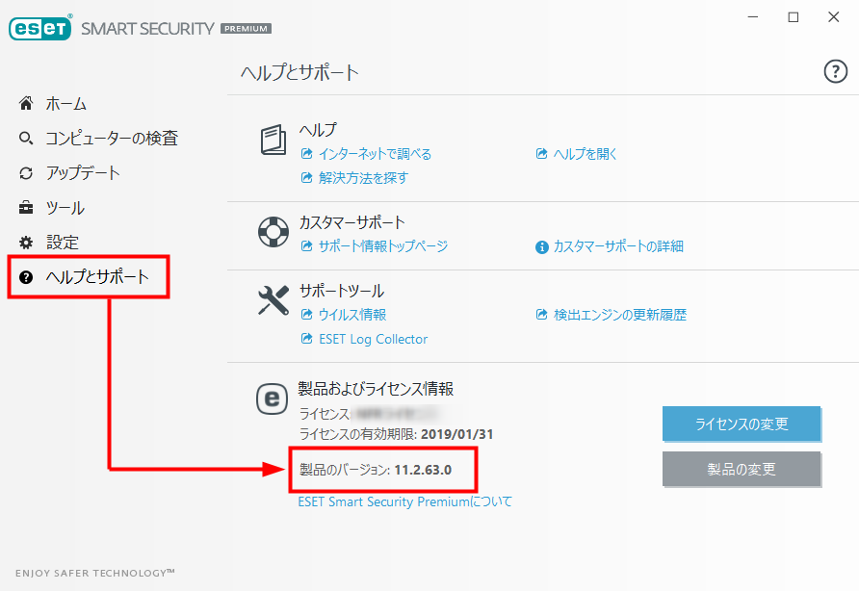Image resolution: width=859 pixels, height=591 pixels.
Task: Click the ライセンスの変更 button
Action: pos(742,424)
